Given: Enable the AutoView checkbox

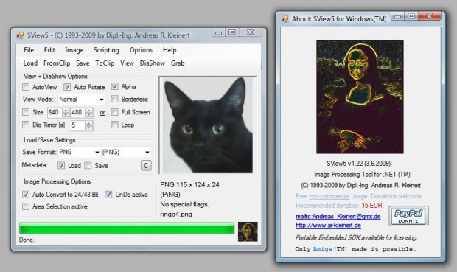Looking at the screenshot, I should click(26, 87).
